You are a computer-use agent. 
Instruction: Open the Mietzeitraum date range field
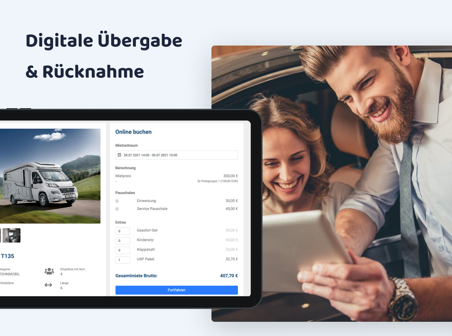(177, 155)
